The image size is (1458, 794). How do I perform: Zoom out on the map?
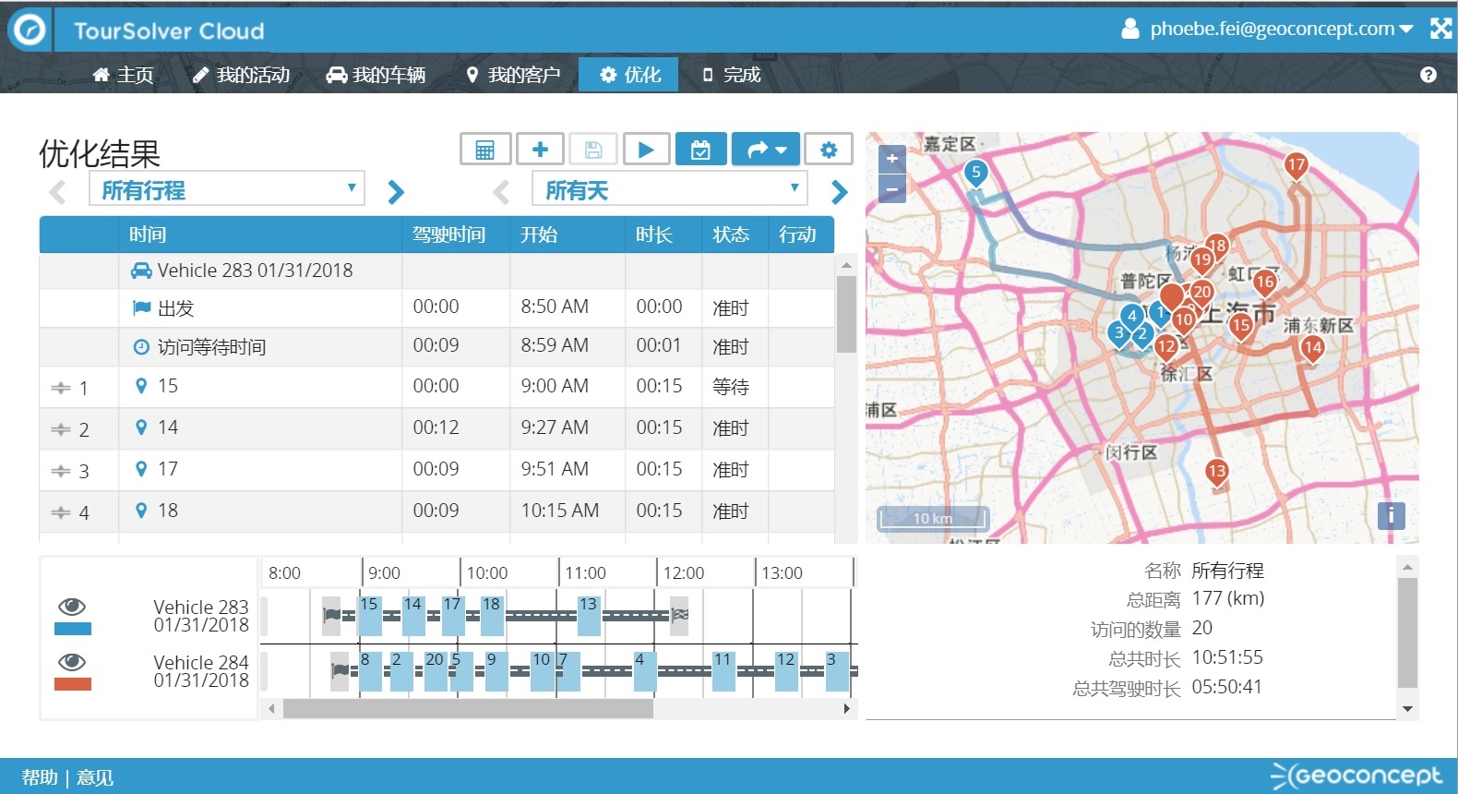(891, 189)
